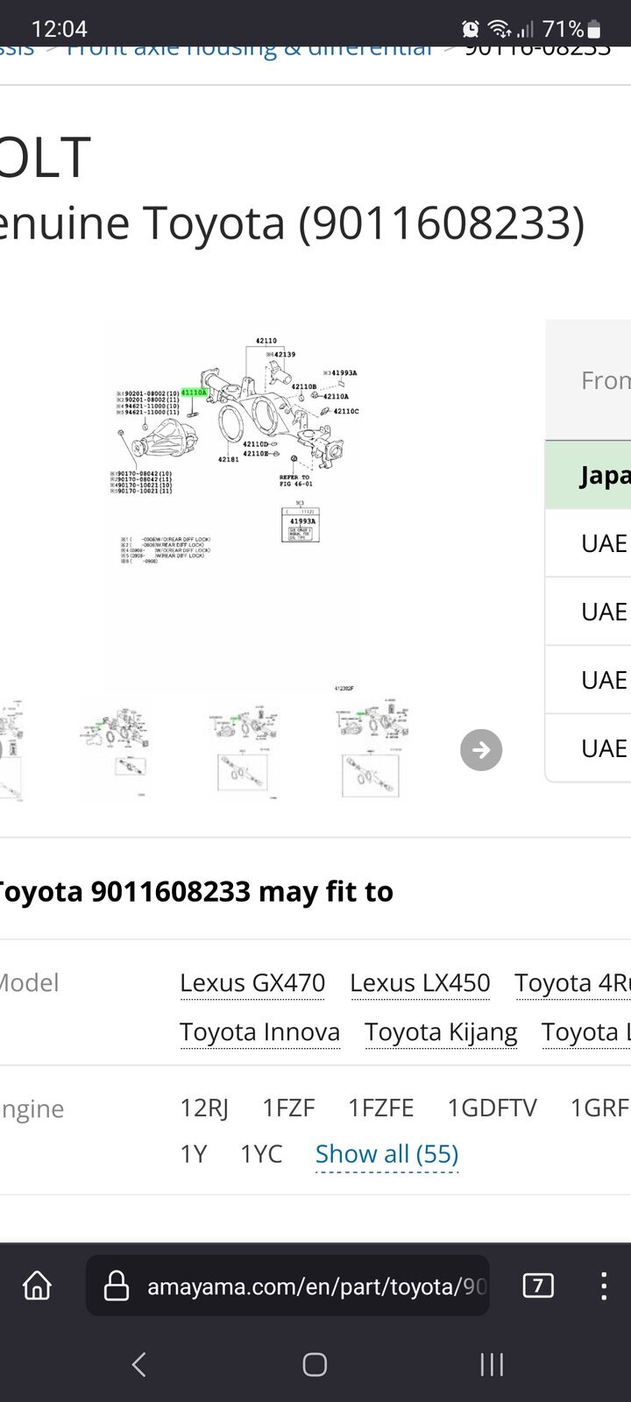Open the tab switcher showing 7 tabs
Viewport: 631px width, 1402px height.
[537, 1285]
